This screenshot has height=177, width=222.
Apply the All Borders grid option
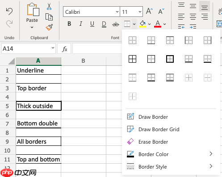pyautogui.click(x=132, y=59)
